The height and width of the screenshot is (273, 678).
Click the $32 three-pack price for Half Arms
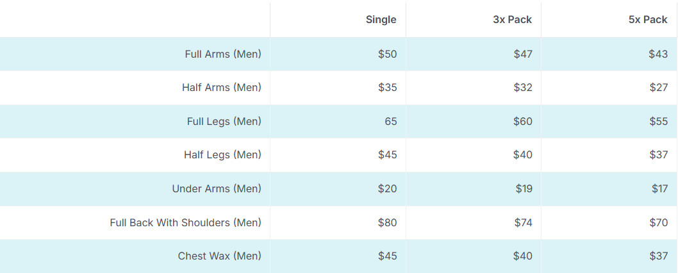pos(523,87)
